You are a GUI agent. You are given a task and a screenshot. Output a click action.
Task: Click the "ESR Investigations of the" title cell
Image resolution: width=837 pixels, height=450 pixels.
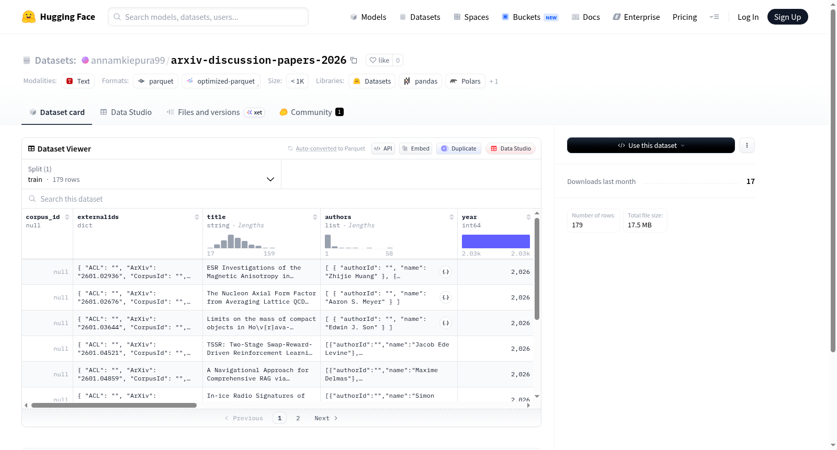click(x=262, y=272)
